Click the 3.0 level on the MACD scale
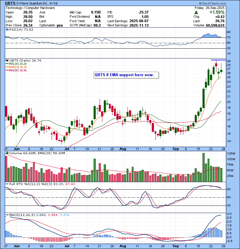240x249 pixels. pos(229,214)
